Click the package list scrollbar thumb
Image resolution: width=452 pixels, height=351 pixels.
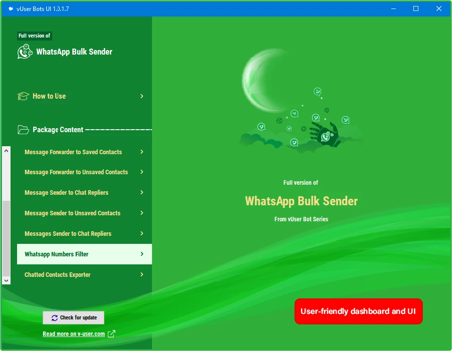(6, 238)
